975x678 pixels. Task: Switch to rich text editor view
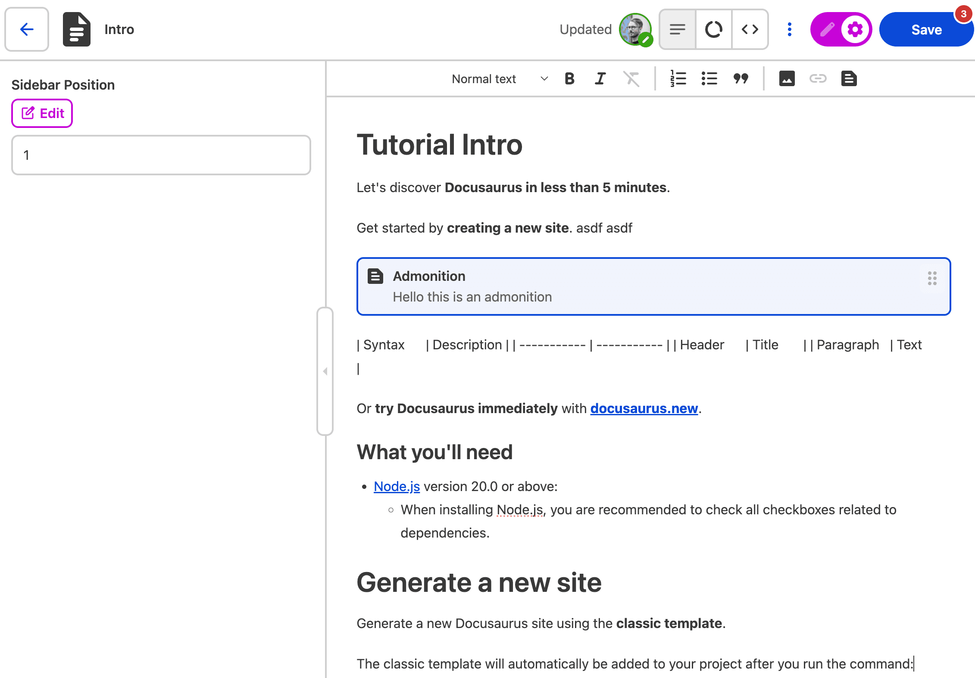678,29
